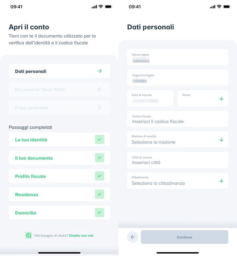Viewport: 237px width, 256px height.
Task: Click the lock icon on Documenti Terze Parti
Action: [x=99, y=89]
